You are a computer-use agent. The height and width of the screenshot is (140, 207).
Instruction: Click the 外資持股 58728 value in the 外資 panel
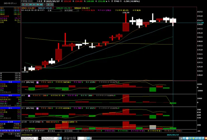pyautogui.click(x=66, y=82)
